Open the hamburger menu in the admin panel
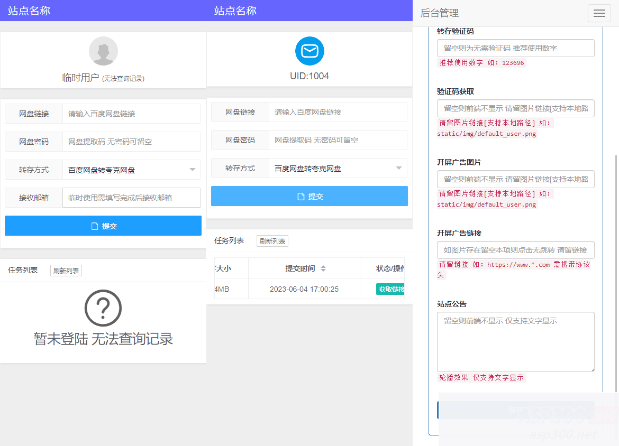This screenshot has height=446, width=619. click(x=599, y=13)
